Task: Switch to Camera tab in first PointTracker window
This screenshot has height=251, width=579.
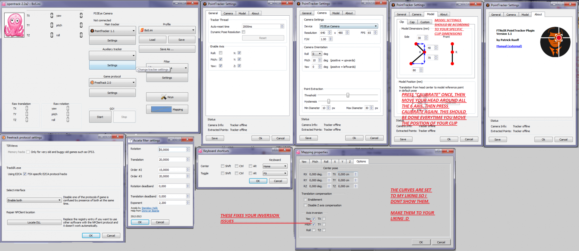Action: click(228, 13)
